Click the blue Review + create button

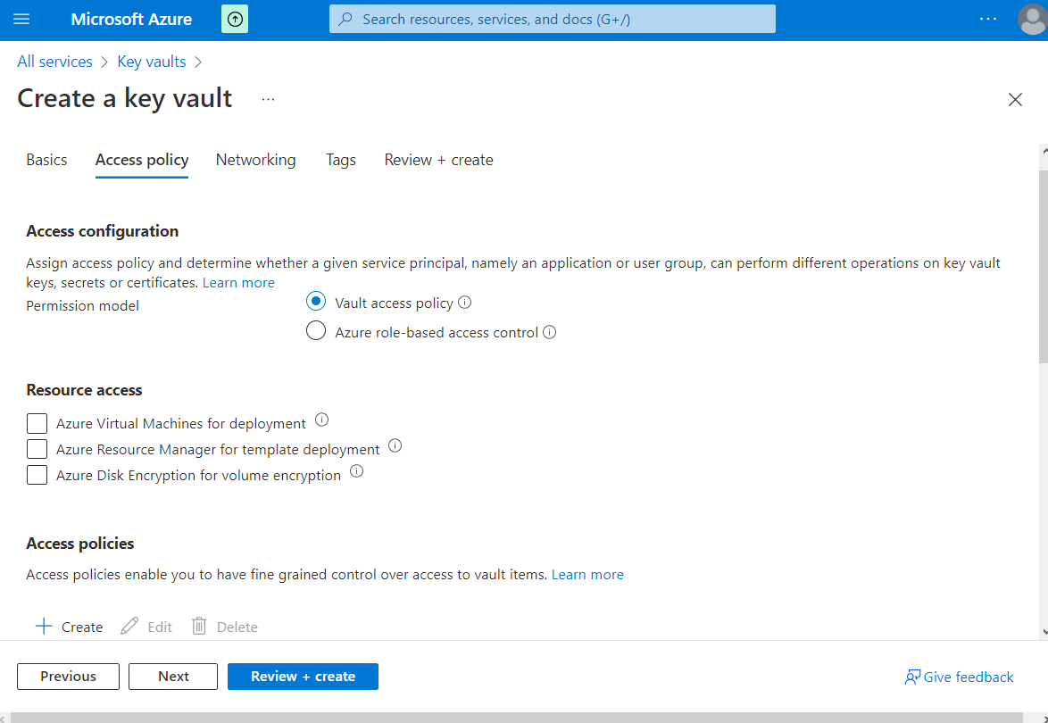point(303,677)
